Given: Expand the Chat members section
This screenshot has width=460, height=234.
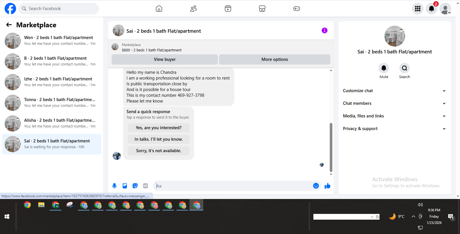Looking at the screenshot, I should pos(394,103).
